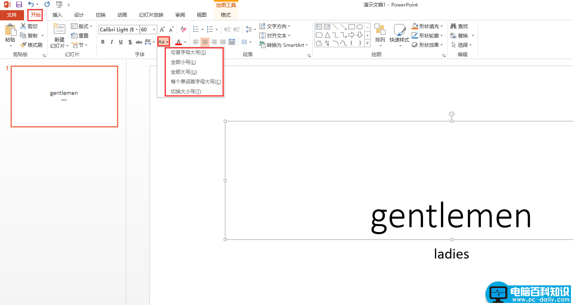Switch to the Design (设计) tab
573x305 pixels.
(79, 15)
